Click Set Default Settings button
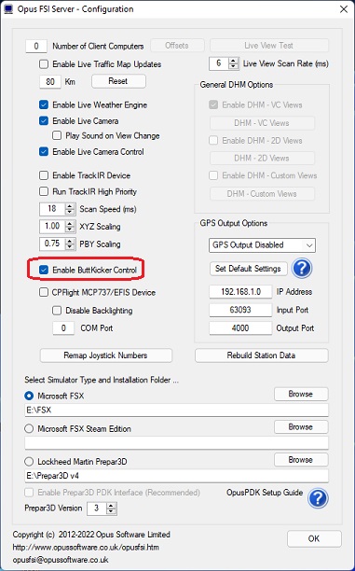This screenshot has width=355, height=571. tap(248, 269)
